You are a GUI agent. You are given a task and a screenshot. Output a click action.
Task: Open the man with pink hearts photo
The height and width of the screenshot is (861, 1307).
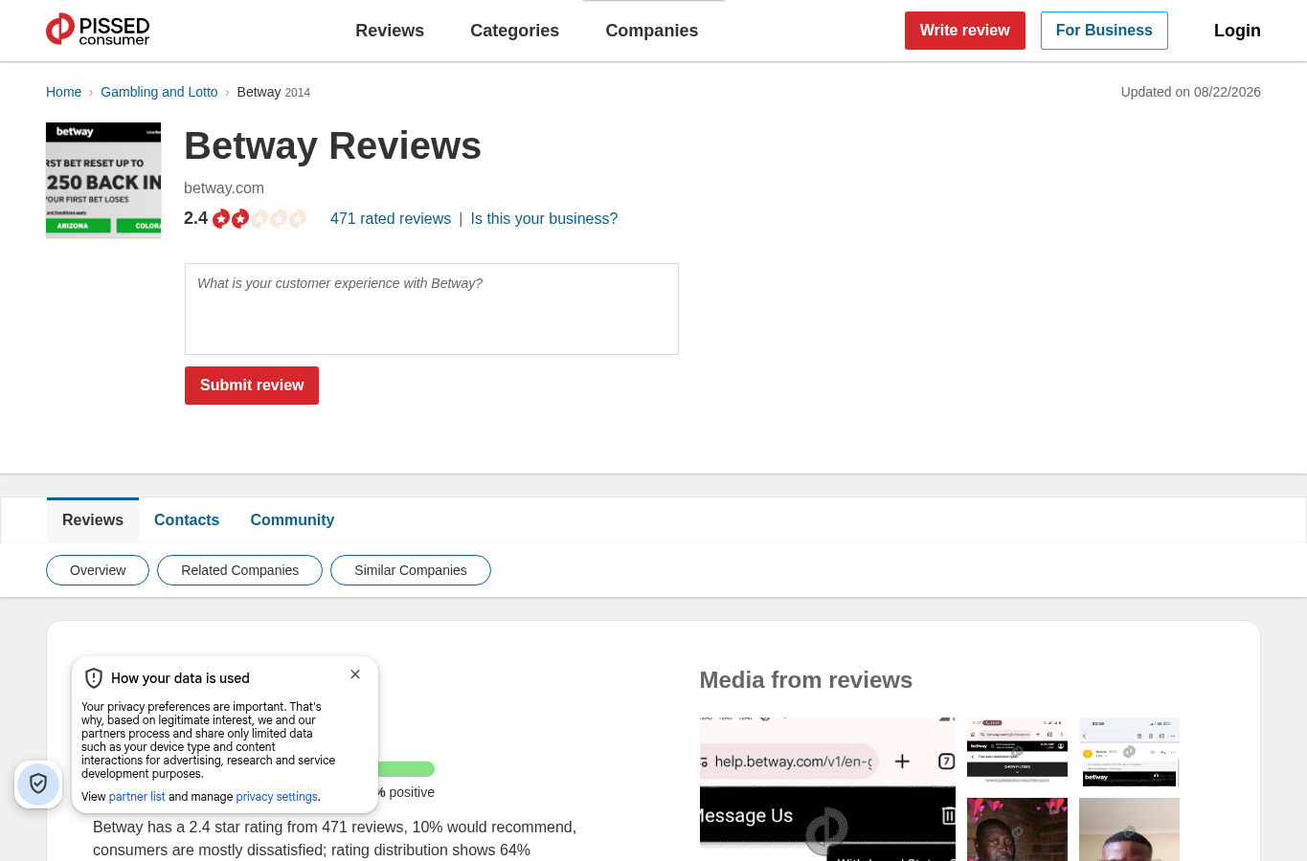pyautogui.click(x=1017, y=829)
